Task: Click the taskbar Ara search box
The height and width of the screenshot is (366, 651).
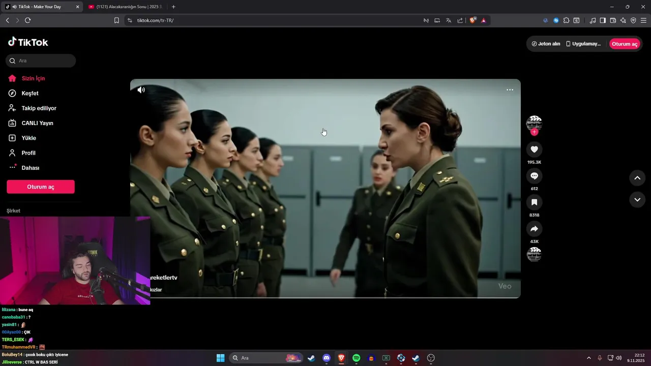Action: point(266,358)
